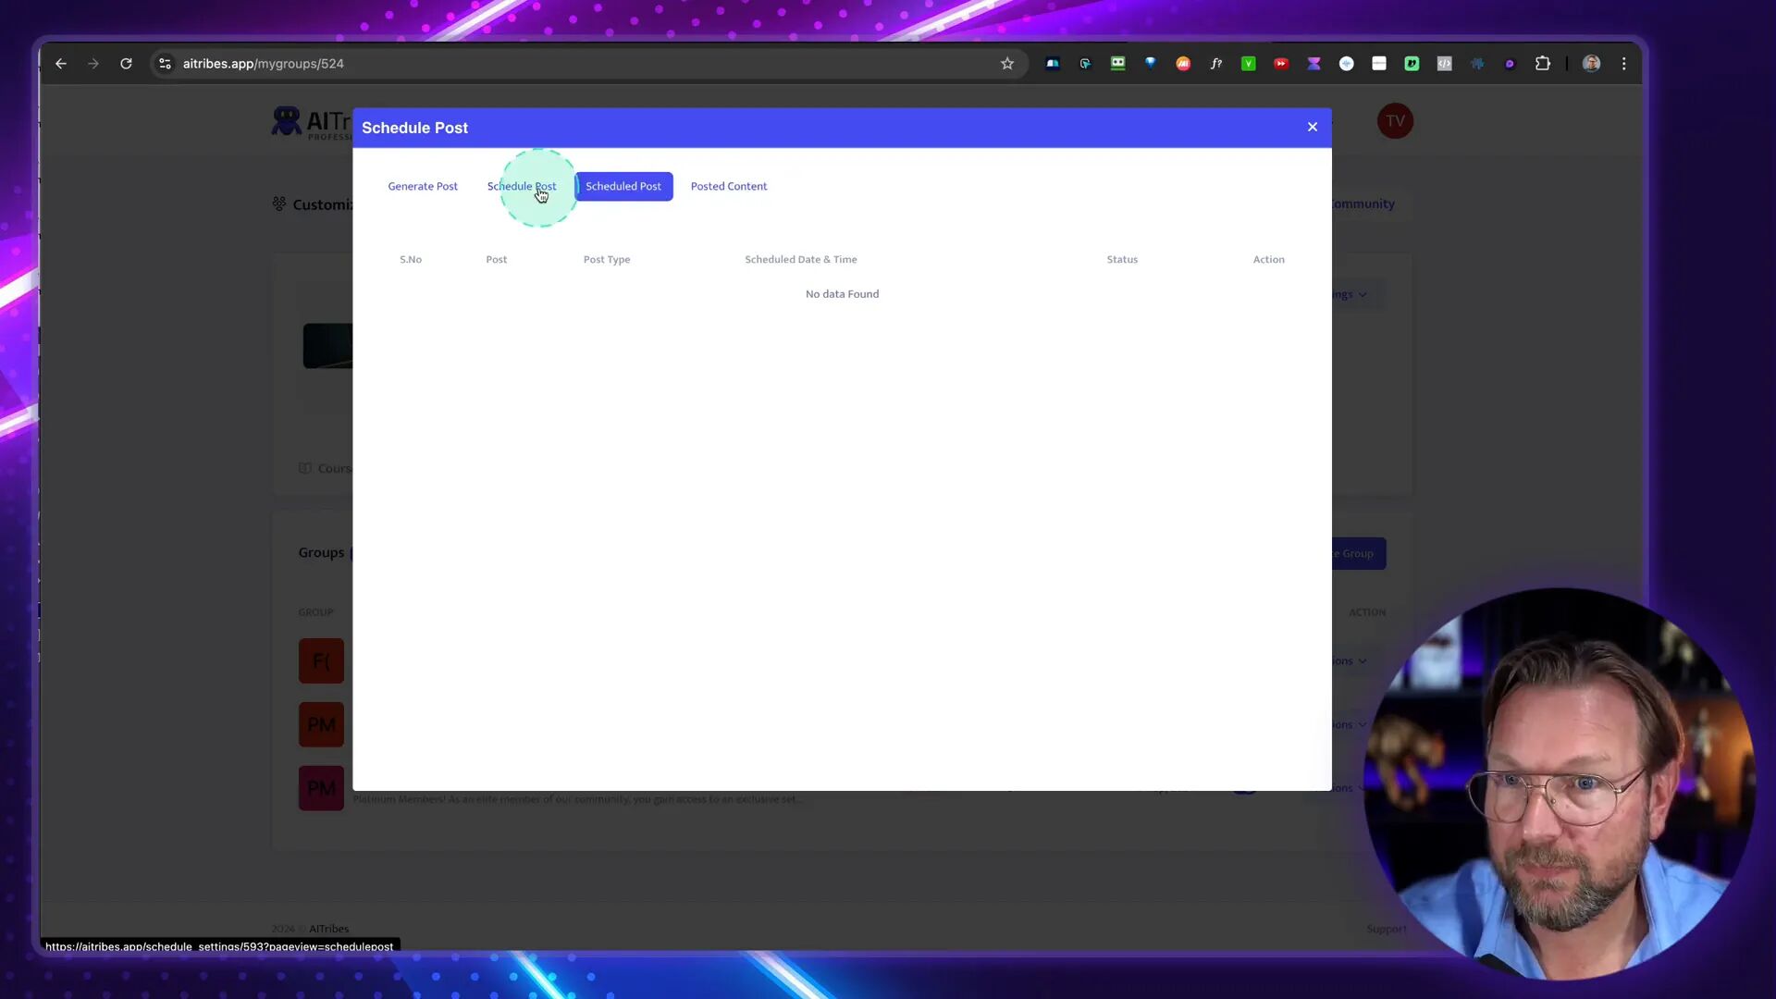Image resolution: width=1776 pixels, height=999 pixels.
Task: Select the Scheduled Post tab
Action: (x=625, y=185)
